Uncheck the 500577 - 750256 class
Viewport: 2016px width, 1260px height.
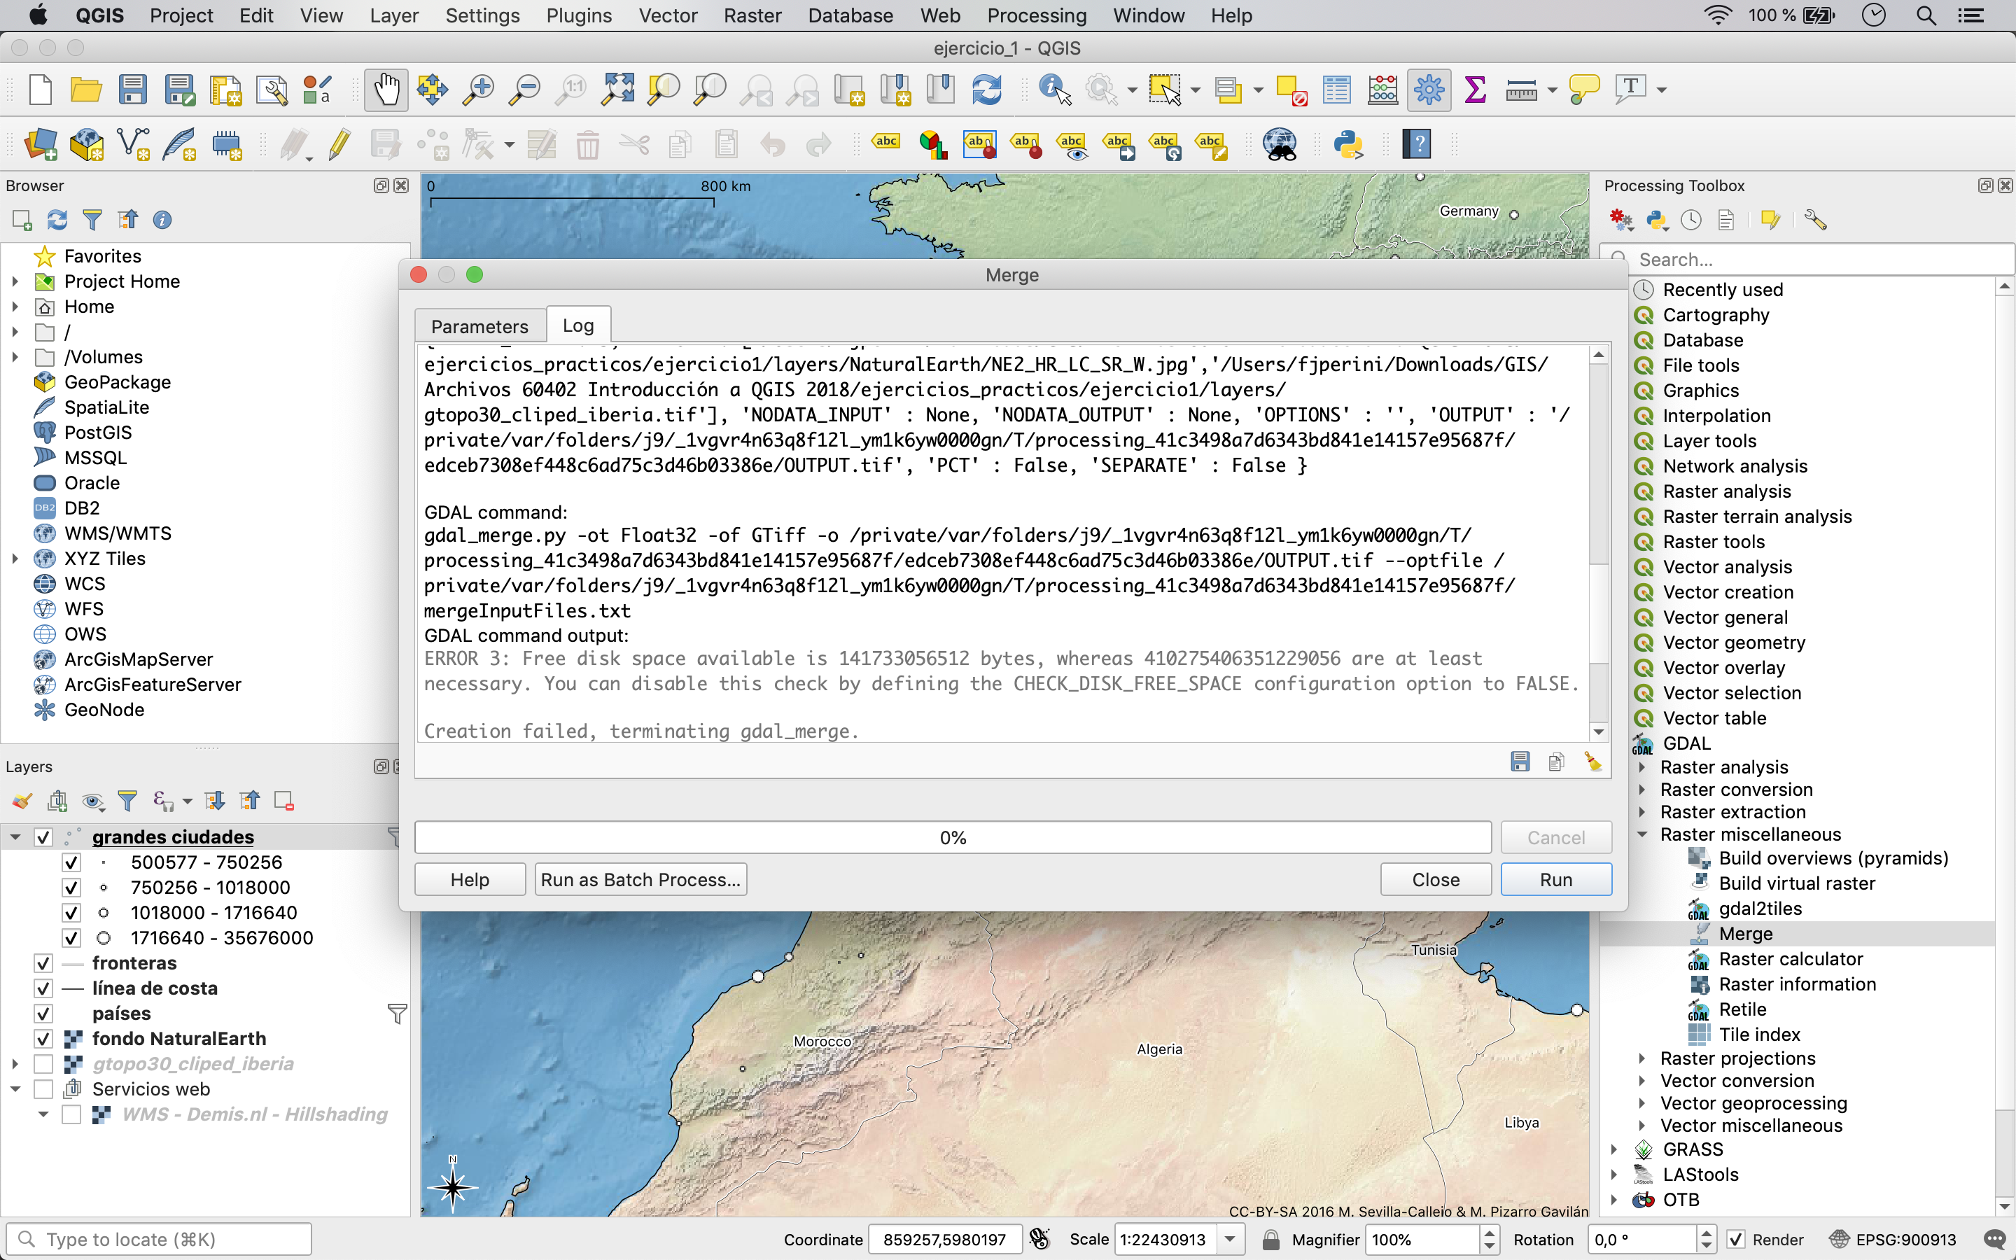click(x=71, y=862)
